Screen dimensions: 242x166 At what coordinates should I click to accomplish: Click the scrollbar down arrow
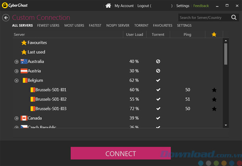226,125
